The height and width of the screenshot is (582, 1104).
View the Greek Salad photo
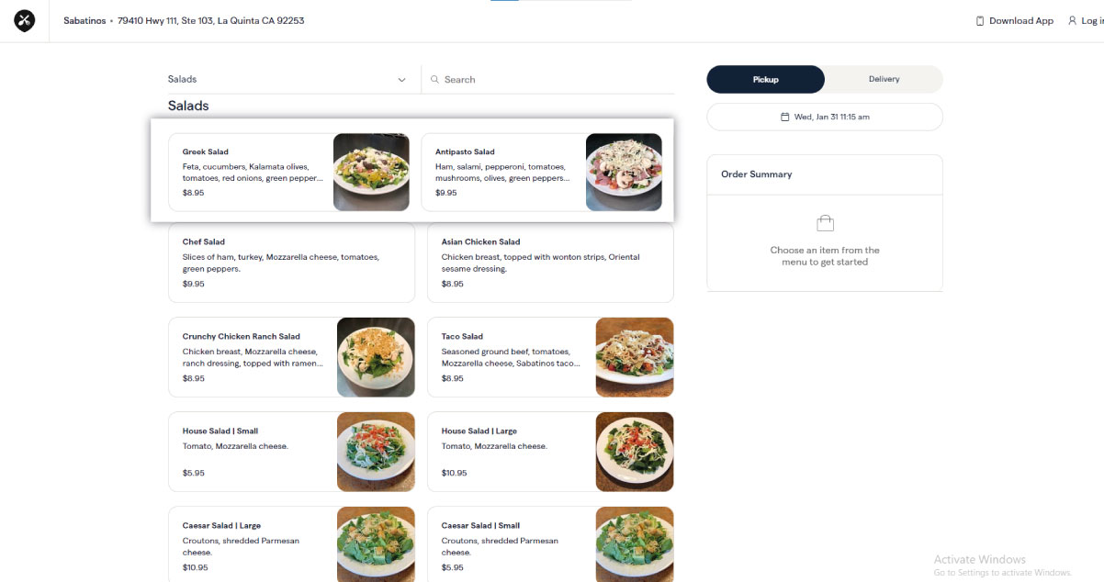click(371, 173)
